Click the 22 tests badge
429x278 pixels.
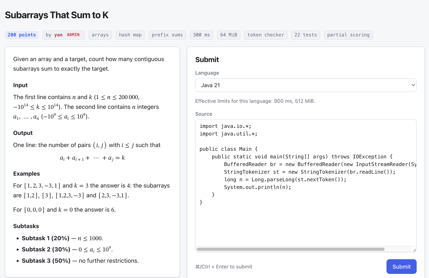(306, 35)
